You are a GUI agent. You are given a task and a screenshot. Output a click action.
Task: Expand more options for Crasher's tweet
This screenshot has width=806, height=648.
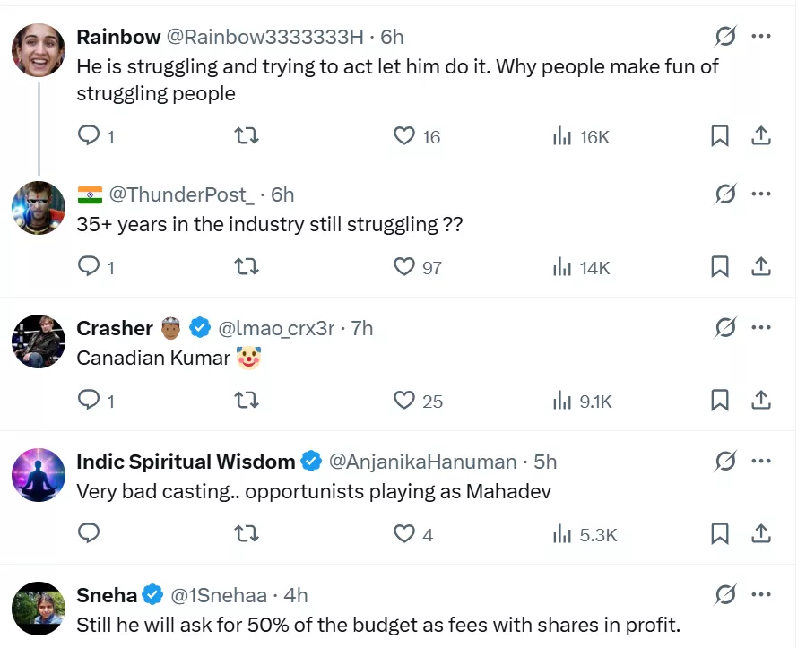tap(760, 328)
